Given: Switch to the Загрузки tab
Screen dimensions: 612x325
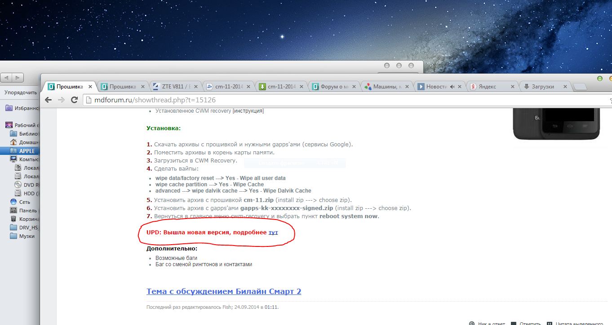Looking at the screenshot, I should pyautogui.click(x=542, y=87).
